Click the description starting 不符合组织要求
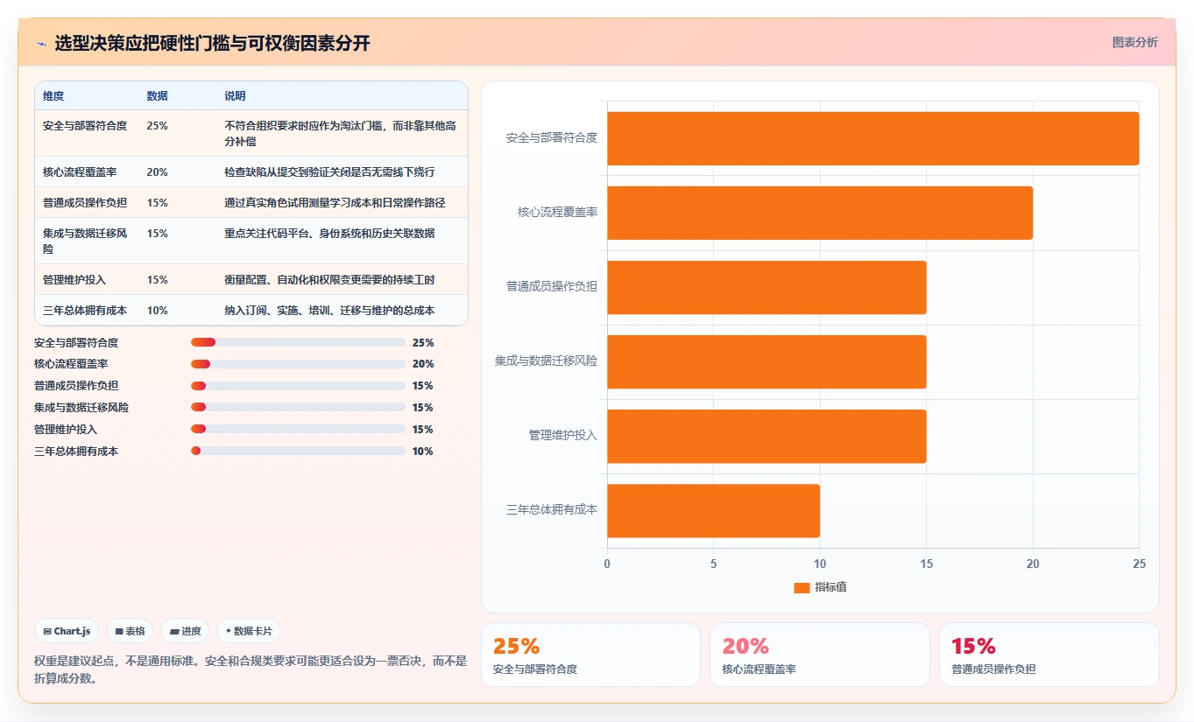Image resolution: width=1194 pixels, height=722 pixels. coord(341,134)
